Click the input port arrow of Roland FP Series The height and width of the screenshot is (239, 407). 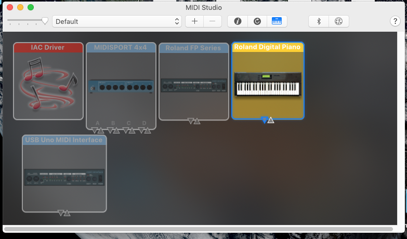191,121
